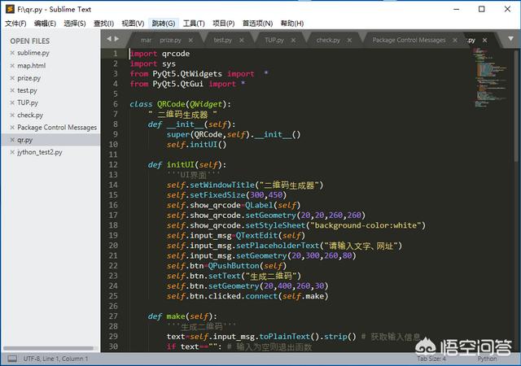Close sublime.py in the open files list
This screenshot has height=366, width=521.
(12, 53)
